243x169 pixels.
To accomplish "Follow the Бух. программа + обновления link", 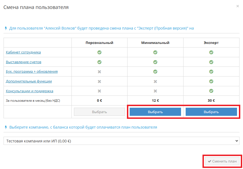I will [x=32, y=72].
